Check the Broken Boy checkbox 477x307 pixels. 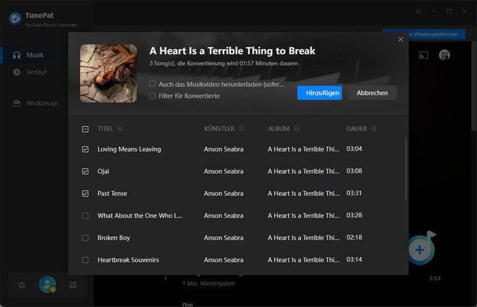85,238
